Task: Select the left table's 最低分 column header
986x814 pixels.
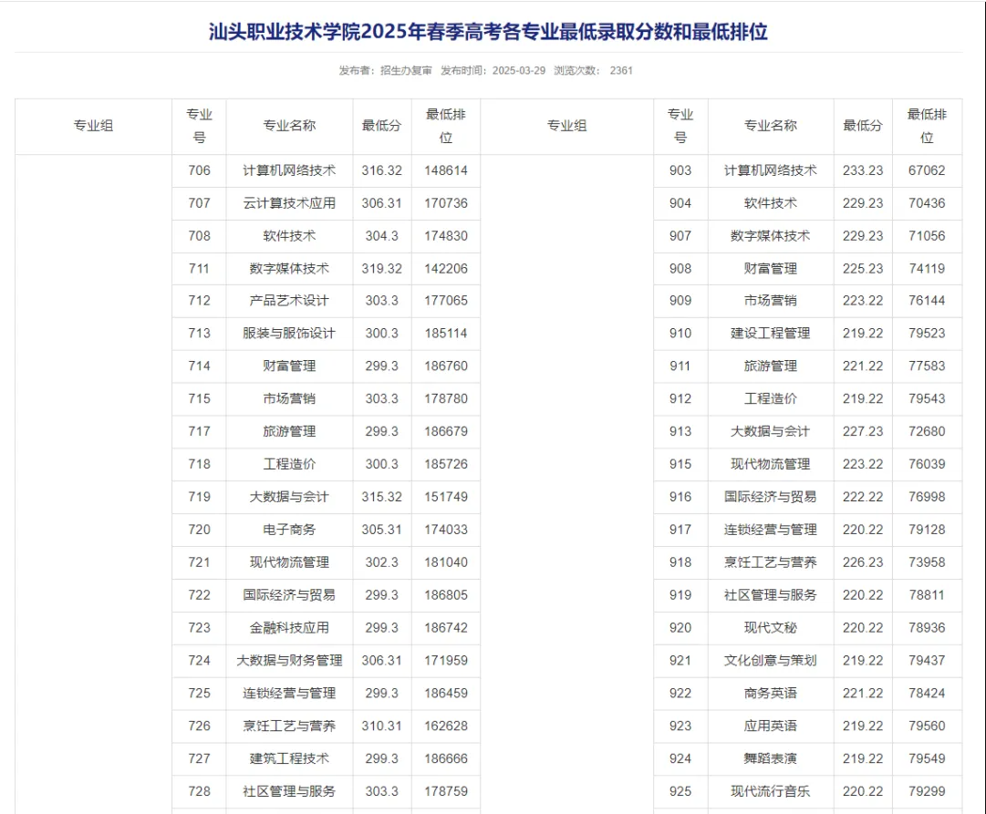Action: coord(381,127)
